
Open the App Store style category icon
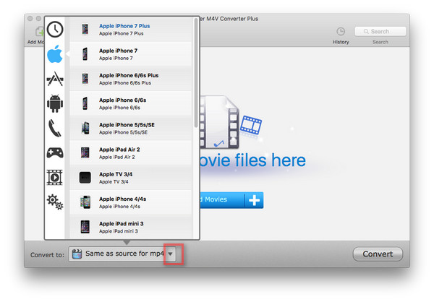pyautogui.click(x=55, y=79)
